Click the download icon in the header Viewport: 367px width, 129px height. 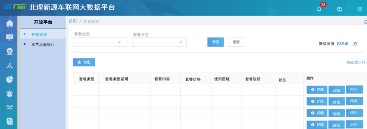[x=339, y=9]
